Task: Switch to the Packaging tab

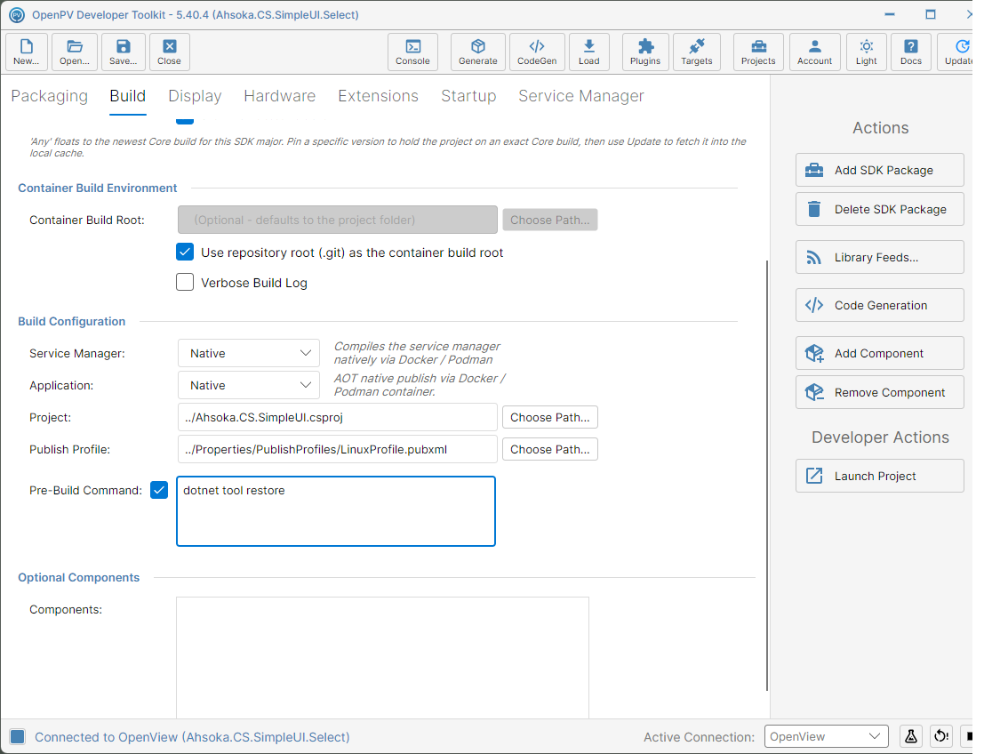Action: pyautogui.click(x=50, y=96)
